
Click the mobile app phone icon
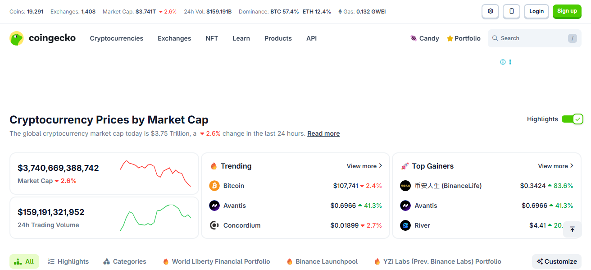coord(511,11)
